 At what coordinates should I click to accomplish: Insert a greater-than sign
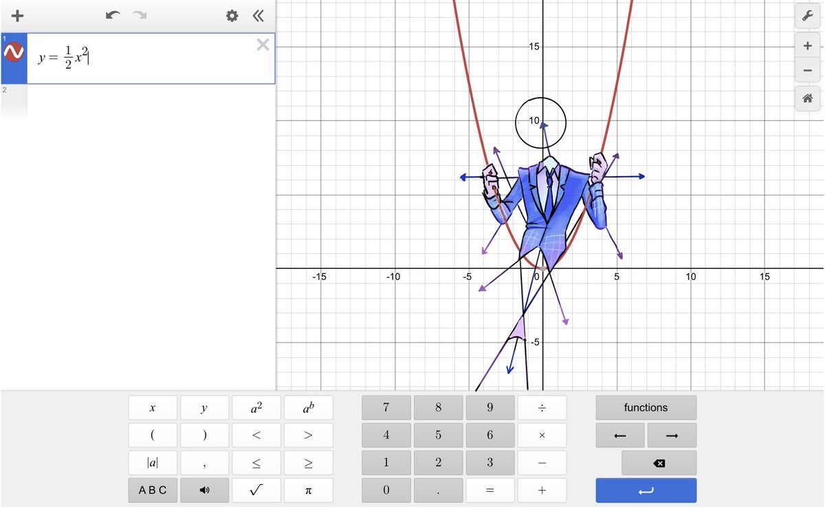pos(308,435)
